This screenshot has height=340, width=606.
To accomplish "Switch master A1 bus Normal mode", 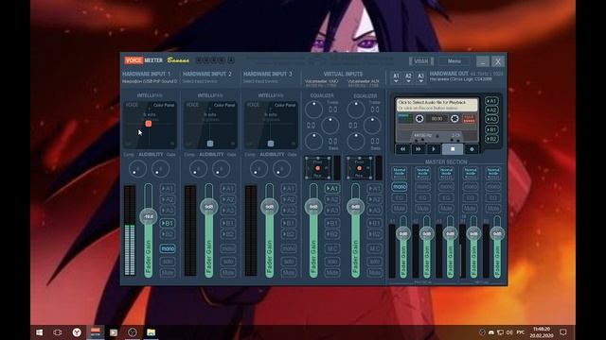I will click(400, 172).
